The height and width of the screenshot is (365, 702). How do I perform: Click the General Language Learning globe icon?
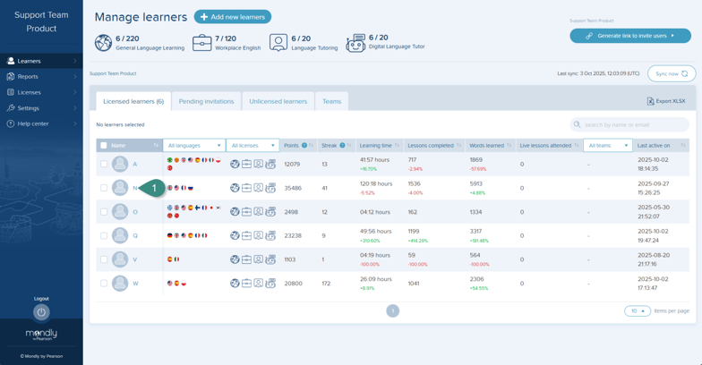coord(103,43)
